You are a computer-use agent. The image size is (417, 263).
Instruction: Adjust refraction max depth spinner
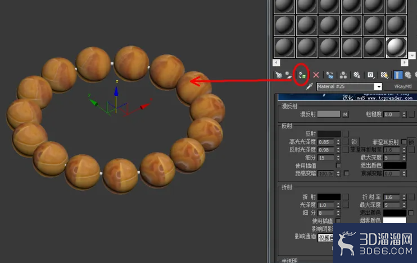(x=404, y=205)
